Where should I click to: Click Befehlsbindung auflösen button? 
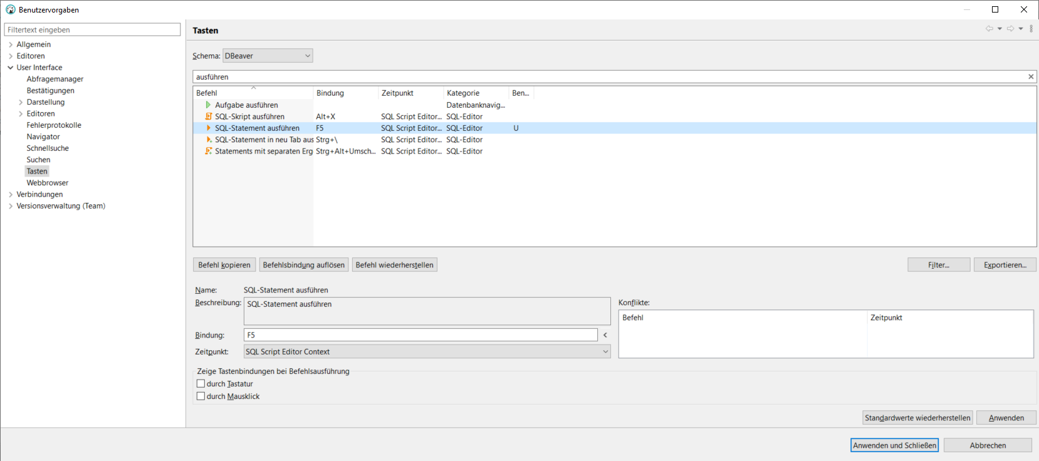click(304, 265)
